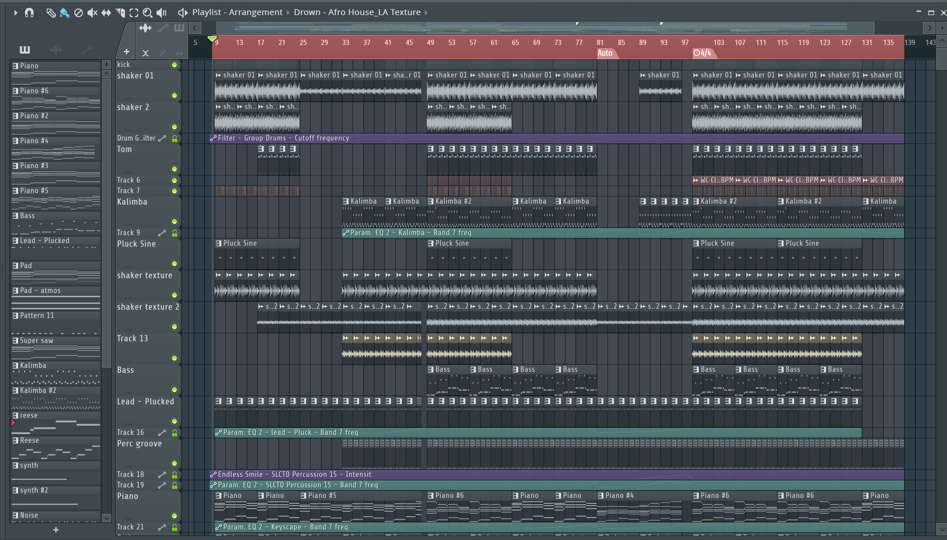
Task: Click the X crossfade icon above track list
Action: 145,53
